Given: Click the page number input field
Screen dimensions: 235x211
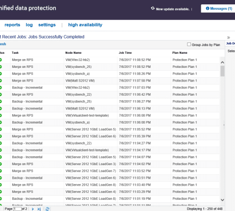Looking at the screenshot, I should [18, 209].
